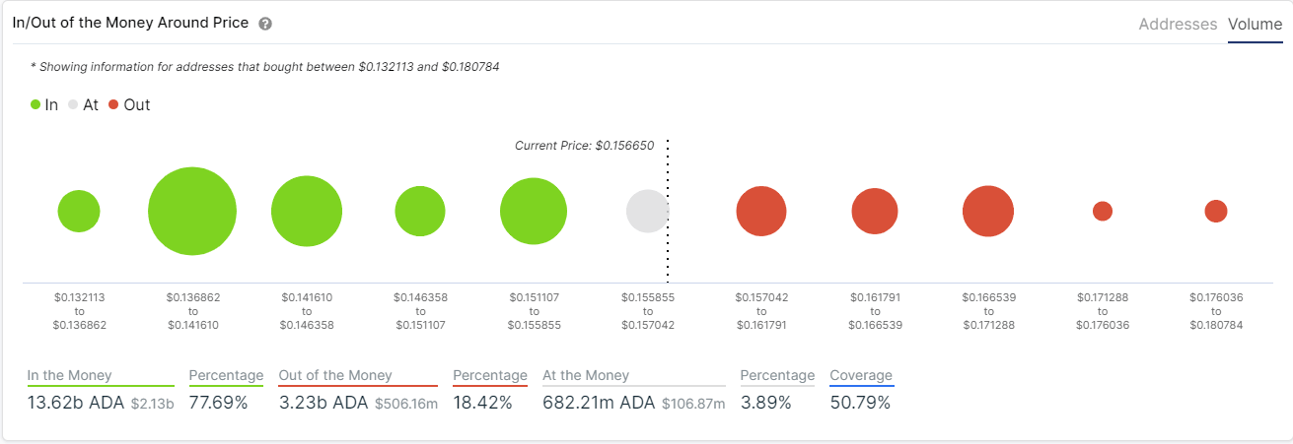The image size is (1293, 444).
Task: Click red bubble for $0.157042 to $0.161791
Action: (760, 212)
